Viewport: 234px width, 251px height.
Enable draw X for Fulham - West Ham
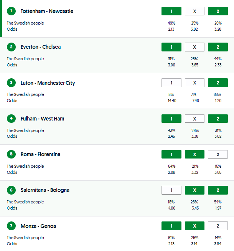pyautogui.click(x=194, y=119)
